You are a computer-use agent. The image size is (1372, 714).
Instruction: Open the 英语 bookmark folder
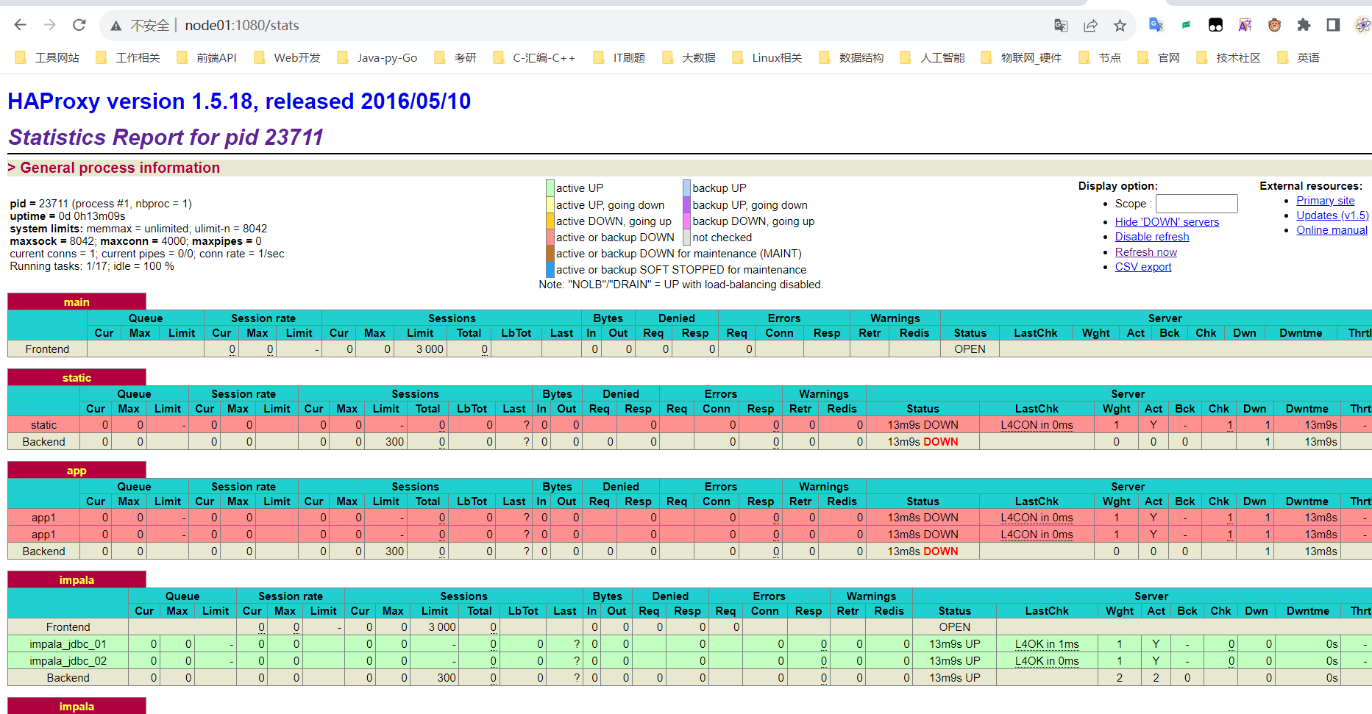point(1298,57)
